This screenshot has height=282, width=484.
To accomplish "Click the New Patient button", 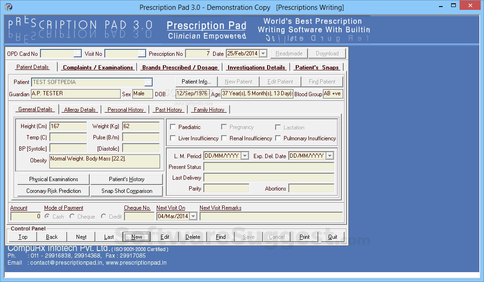I will (238, 81).
